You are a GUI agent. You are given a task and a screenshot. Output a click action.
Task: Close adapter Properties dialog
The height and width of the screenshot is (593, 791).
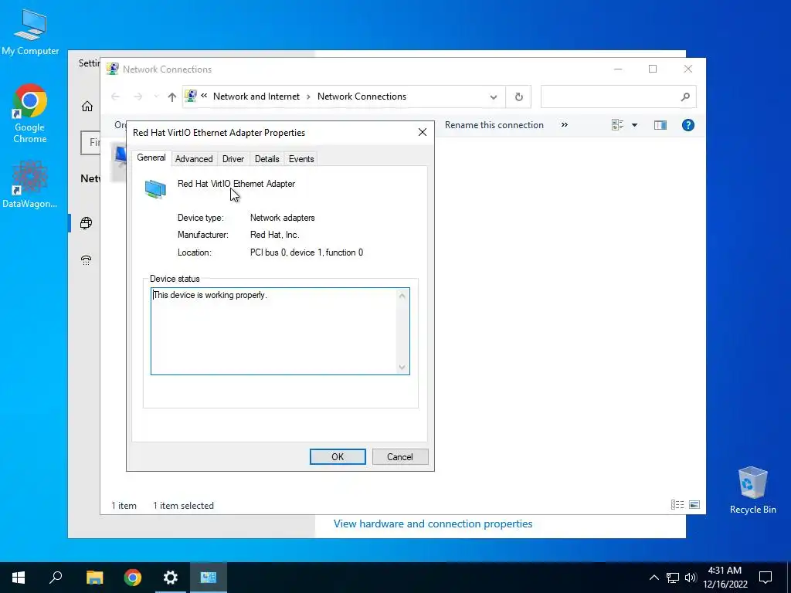point(423,132)
